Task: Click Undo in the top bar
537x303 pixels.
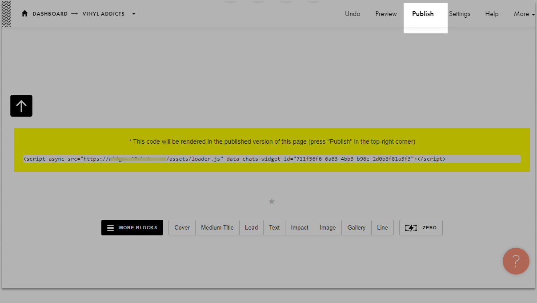Action: 353,14
